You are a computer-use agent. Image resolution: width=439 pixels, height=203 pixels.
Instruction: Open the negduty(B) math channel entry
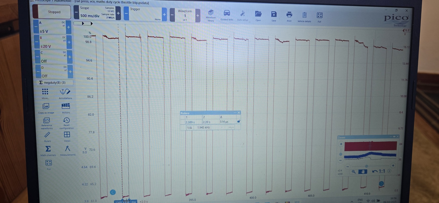click(55, 83)
